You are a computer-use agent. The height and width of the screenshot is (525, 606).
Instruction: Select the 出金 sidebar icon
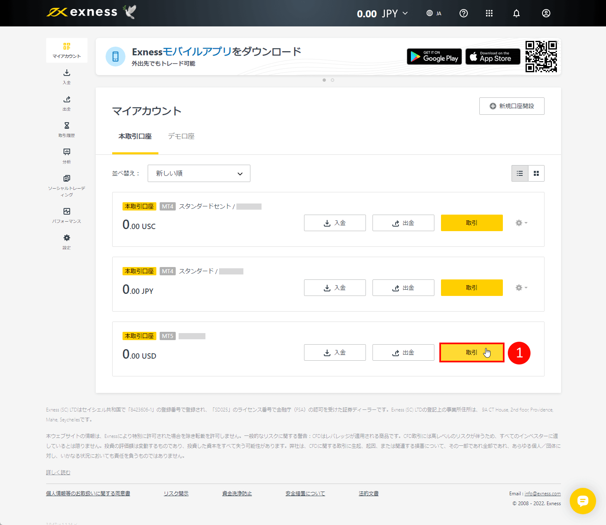pos(66,103)
